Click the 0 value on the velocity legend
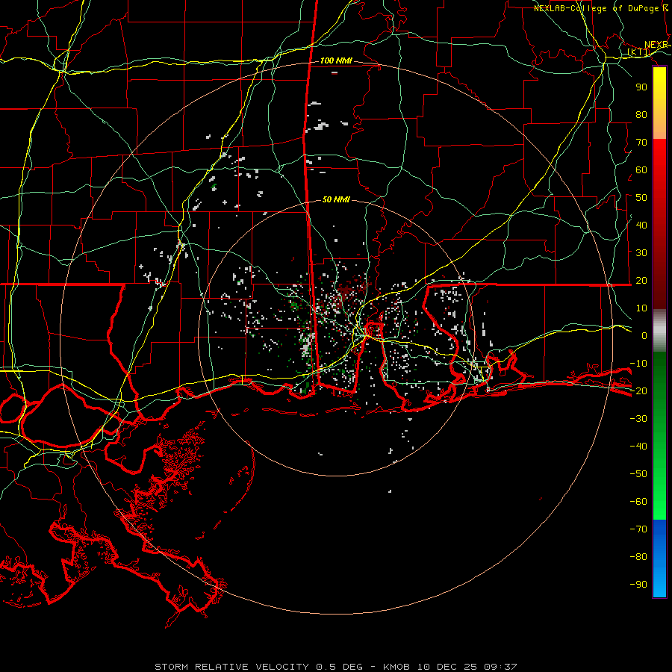Screen dimensions: 672x672 [644, 335]
